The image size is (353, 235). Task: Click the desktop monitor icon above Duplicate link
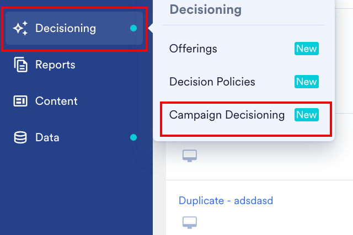190,156
